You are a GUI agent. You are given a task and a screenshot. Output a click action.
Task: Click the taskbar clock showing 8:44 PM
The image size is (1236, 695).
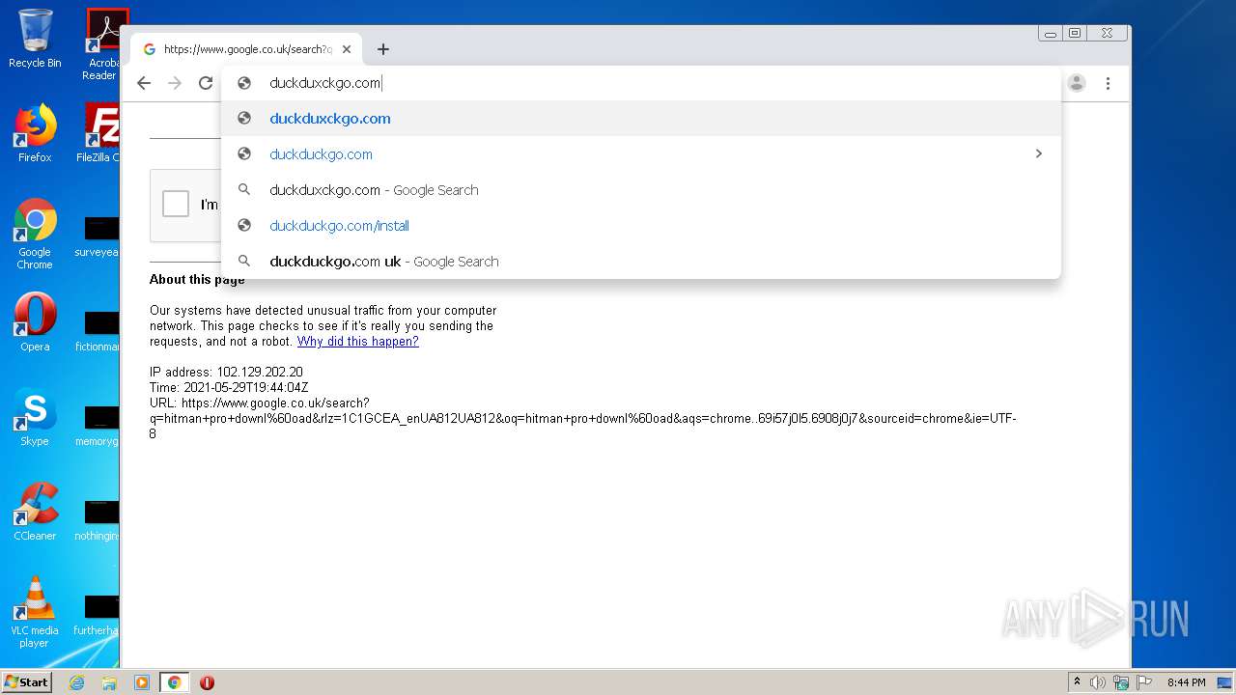click(1186, 682)
